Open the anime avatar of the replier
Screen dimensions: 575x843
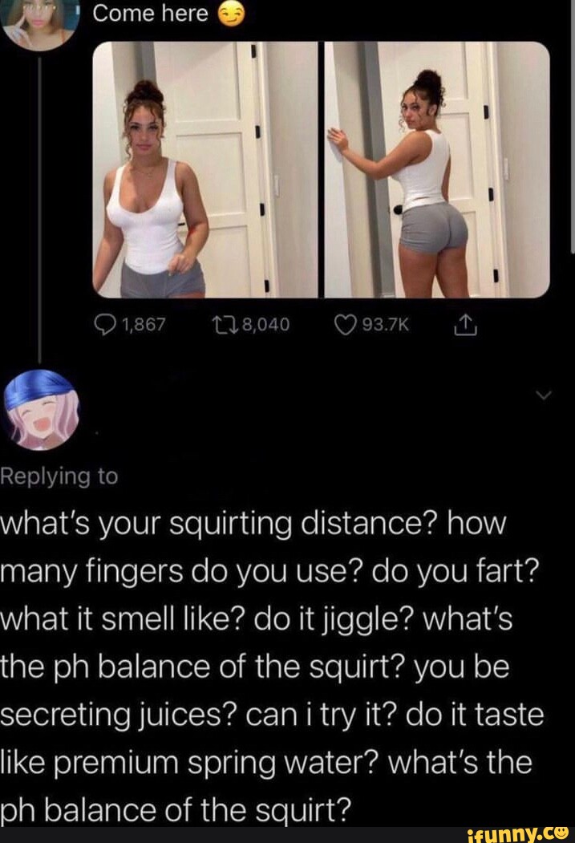click(42, 409)
